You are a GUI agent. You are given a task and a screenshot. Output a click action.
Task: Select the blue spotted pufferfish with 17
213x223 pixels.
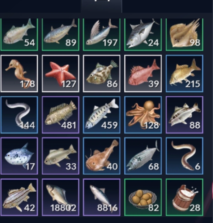point(19,156)
